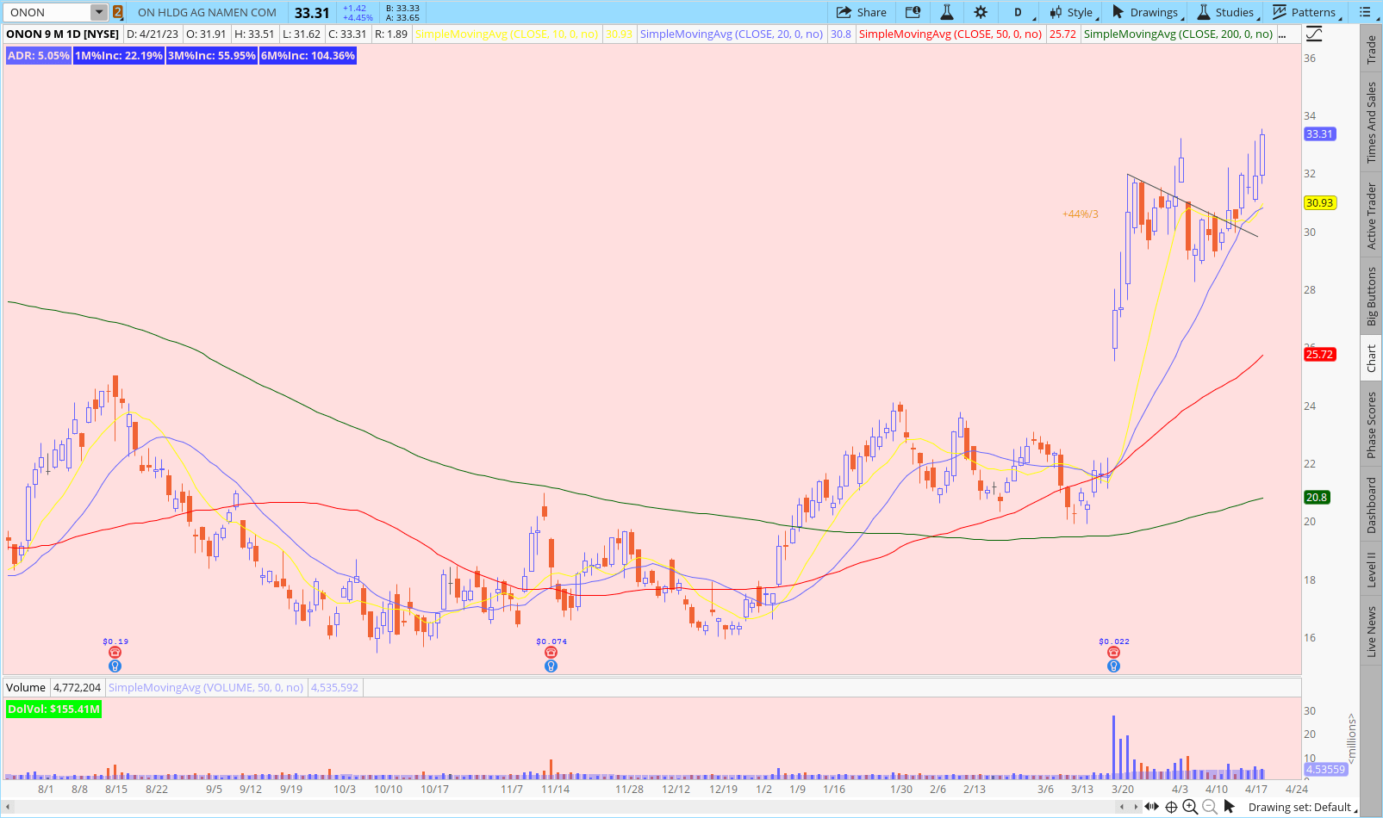Click the red 25.72 SMA price bubble

click(1319, 354)
